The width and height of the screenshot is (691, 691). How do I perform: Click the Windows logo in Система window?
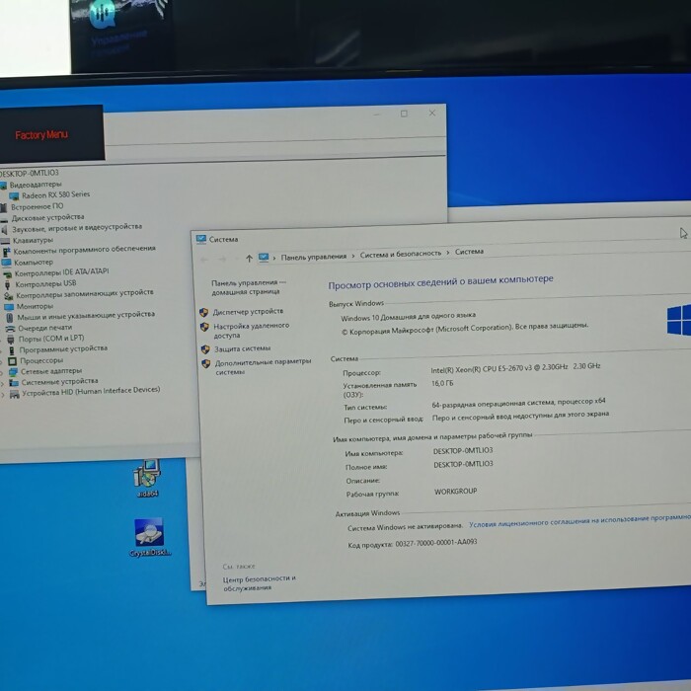pos(679,320)
